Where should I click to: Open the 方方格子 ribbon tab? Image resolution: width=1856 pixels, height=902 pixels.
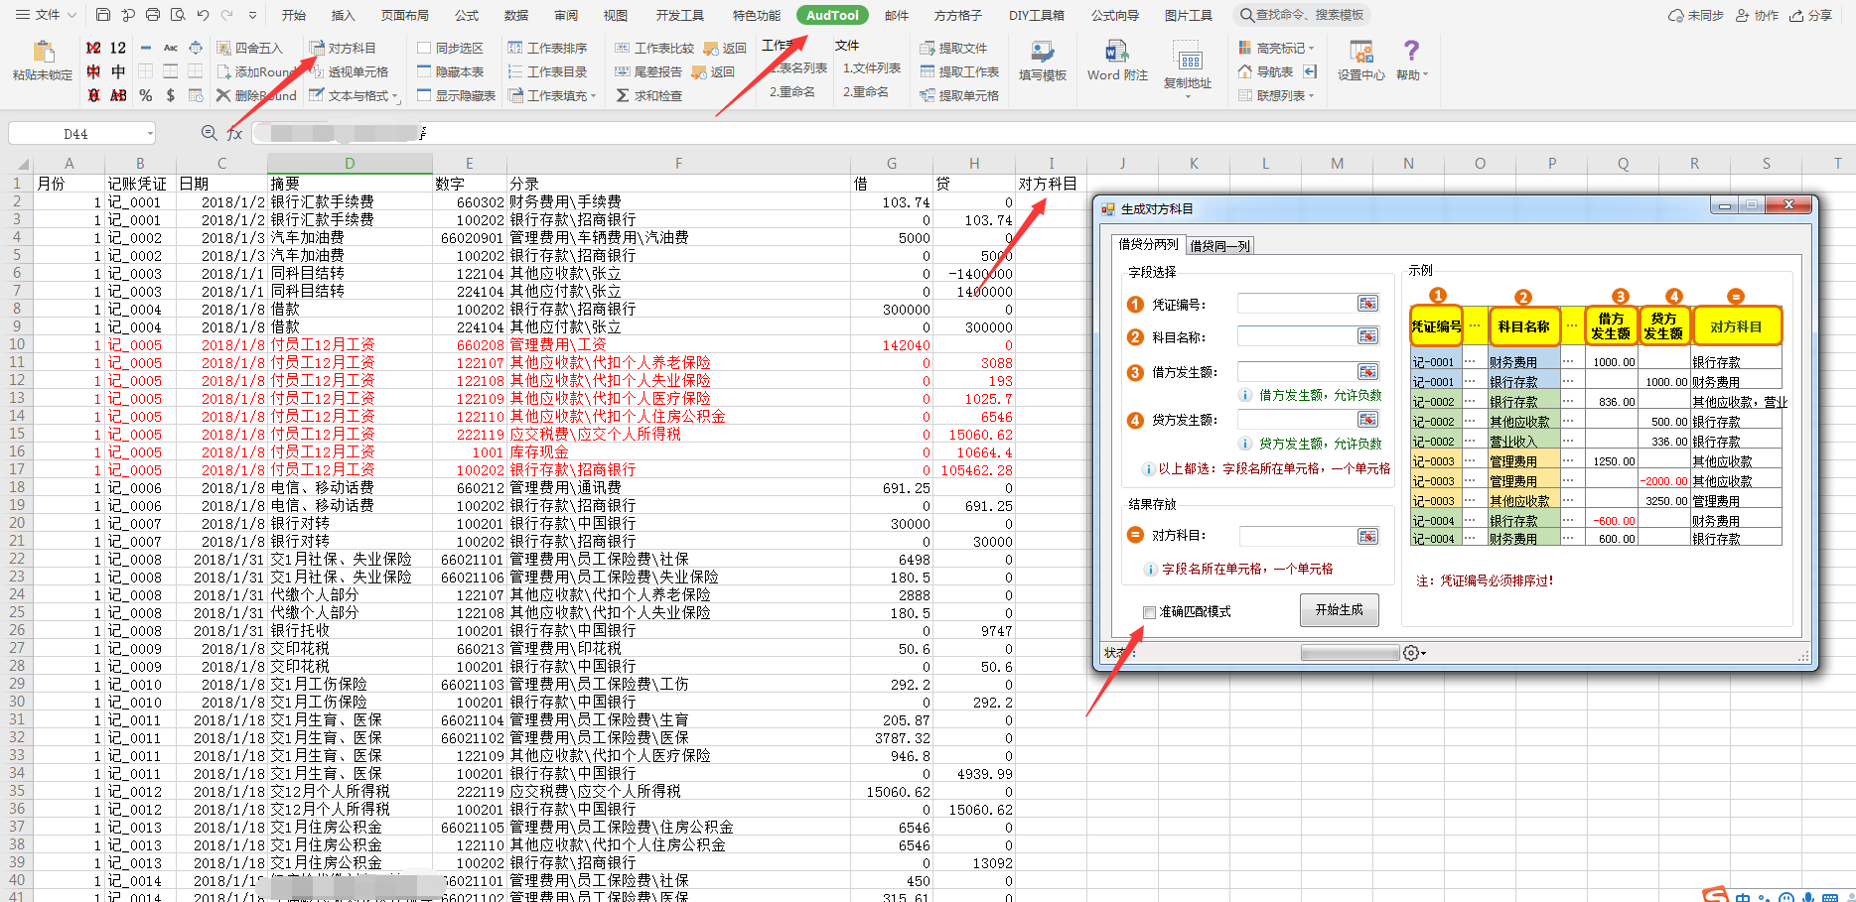957,15
